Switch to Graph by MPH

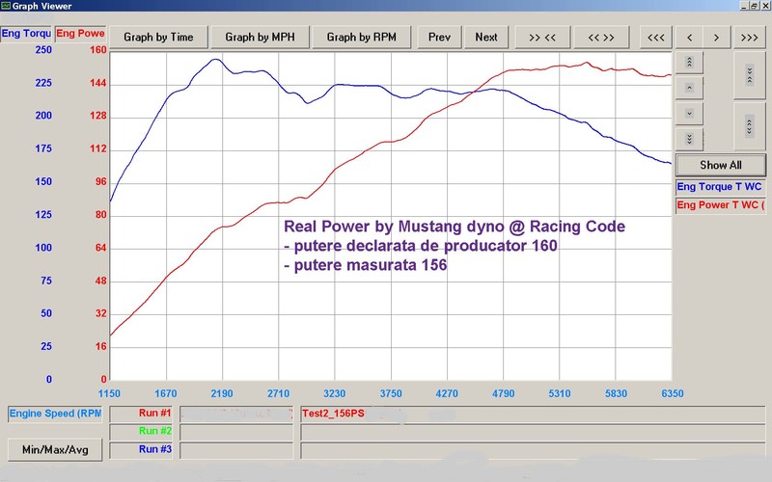click(260, 38)
